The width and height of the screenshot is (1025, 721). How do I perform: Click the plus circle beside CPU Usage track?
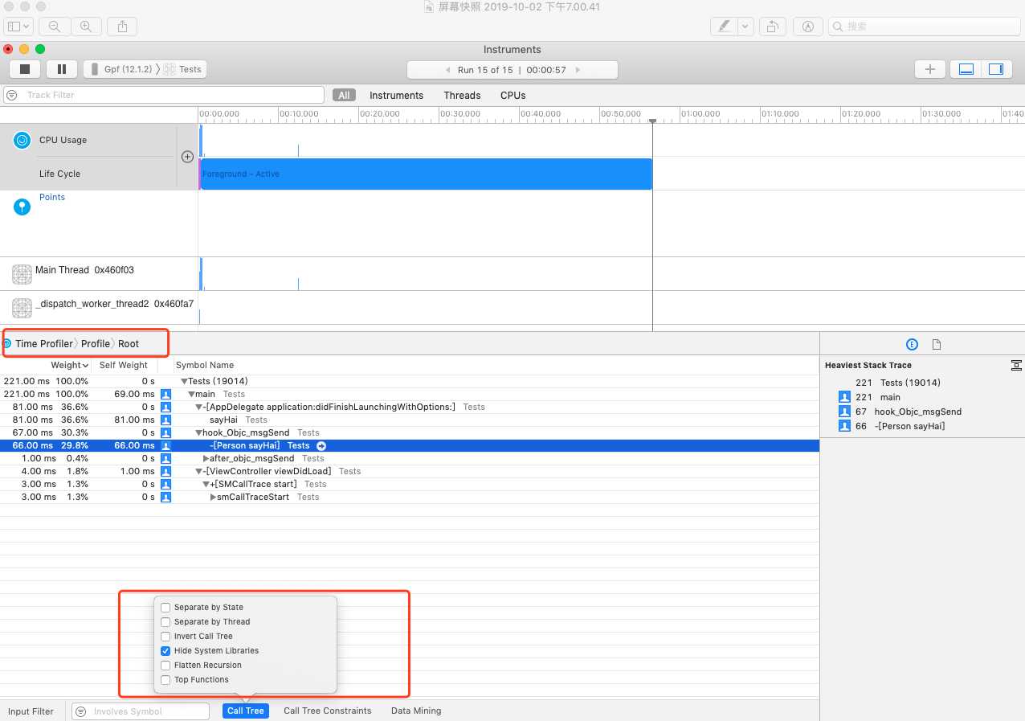[187, 157]
